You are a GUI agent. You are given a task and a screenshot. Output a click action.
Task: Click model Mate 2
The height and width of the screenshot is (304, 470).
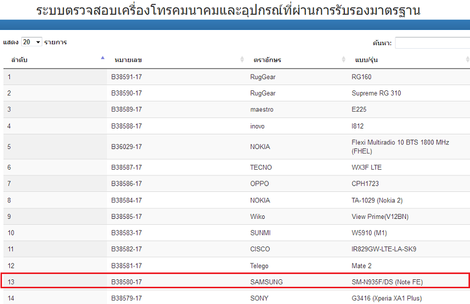(361, 266)
